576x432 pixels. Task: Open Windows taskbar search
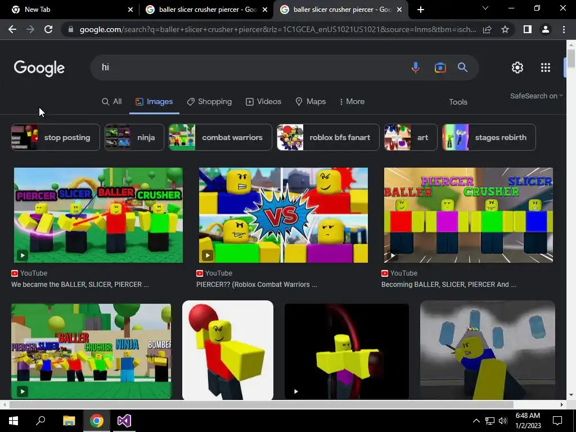[40, 421]
